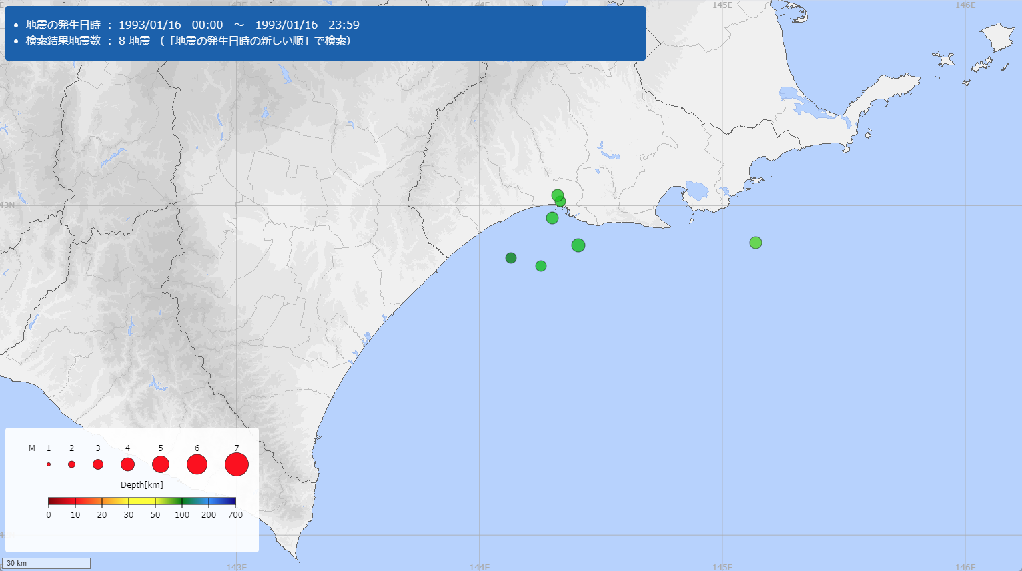Select the magnitude 2 legend circle
Image resolution: width=1022 pixels, height=571 pixels.
(71, 464)
